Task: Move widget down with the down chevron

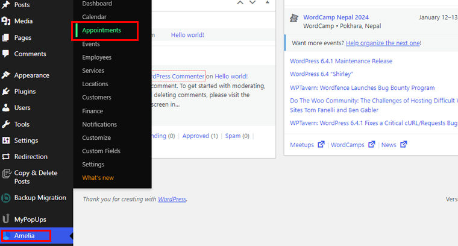Action: [x=253, y=2]
